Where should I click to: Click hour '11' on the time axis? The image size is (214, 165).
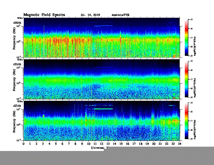tap(95, 144)
